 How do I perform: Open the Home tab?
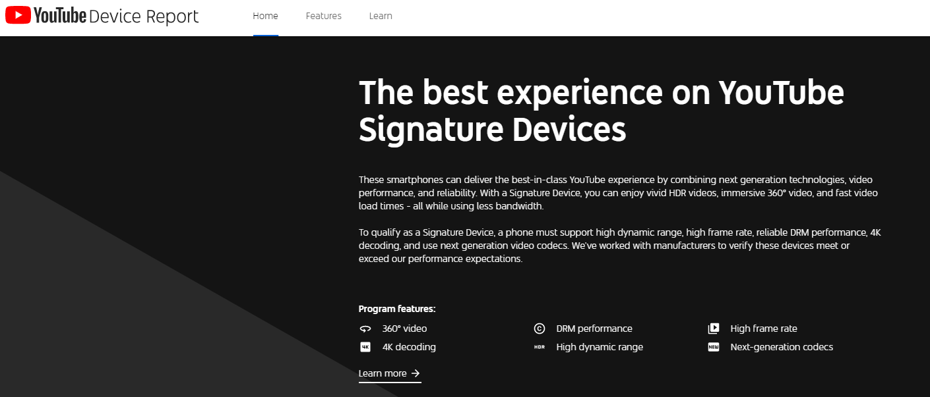pos(265,16)
